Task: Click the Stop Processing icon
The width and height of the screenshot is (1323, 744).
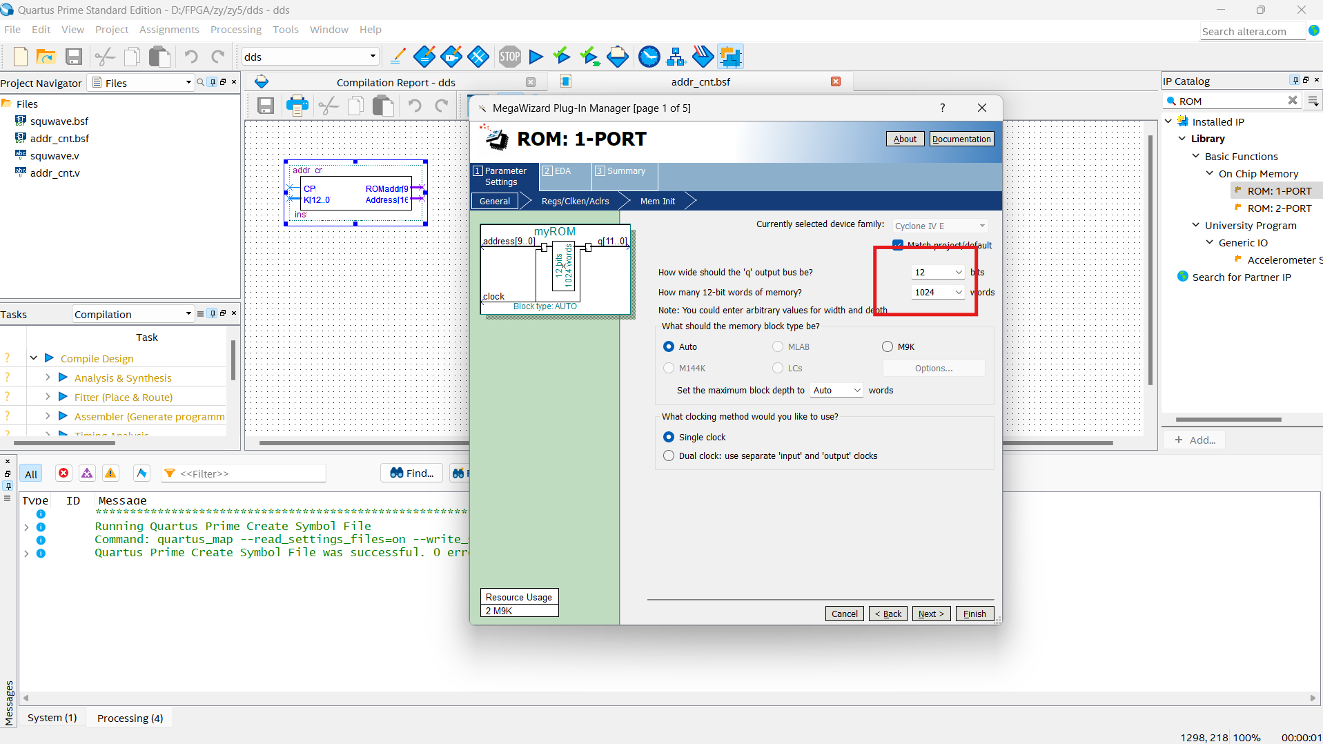Action: pyautogui.click(x=510, y=57)
